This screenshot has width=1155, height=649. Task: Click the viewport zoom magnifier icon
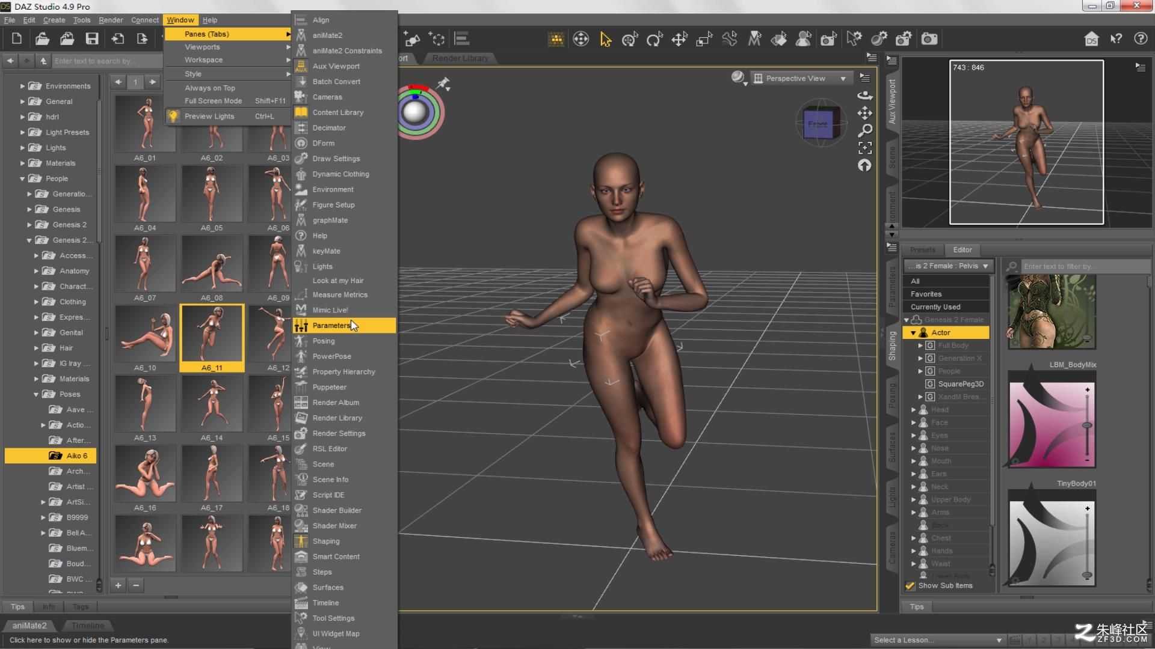click(x=864, y=130)
